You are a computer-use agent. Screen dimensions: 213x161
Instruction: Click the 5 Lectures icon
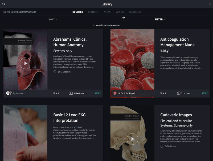(178, 93)
